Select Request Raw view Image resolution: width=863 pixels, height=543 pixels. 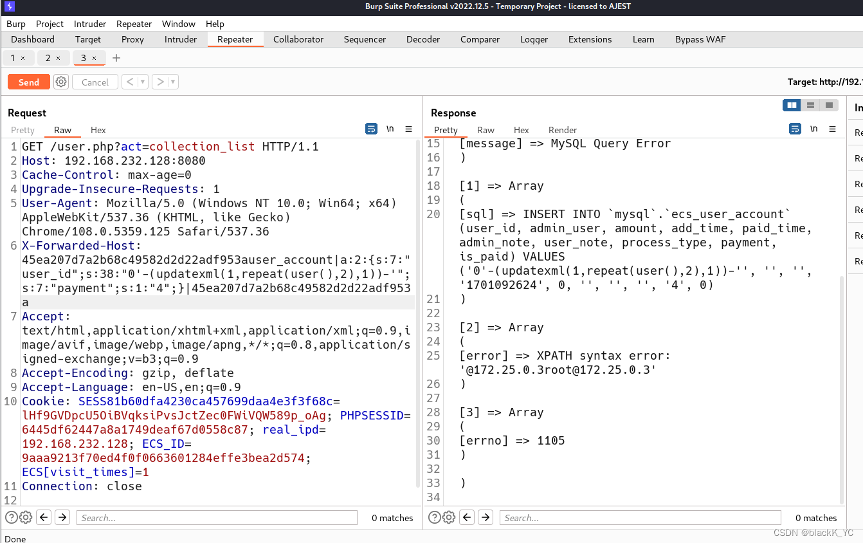coord(62,130)
